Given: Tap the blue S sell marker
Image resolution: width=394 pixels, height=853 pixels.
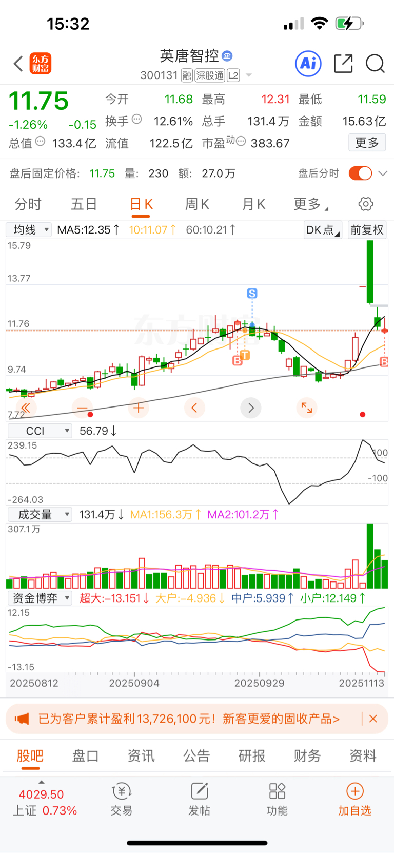Looking at the screenshot, I should click(x=252, y=294).
